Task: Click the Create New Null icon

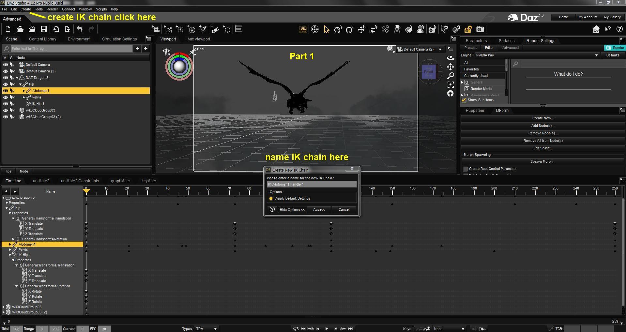Action: [x=227, y=30]
